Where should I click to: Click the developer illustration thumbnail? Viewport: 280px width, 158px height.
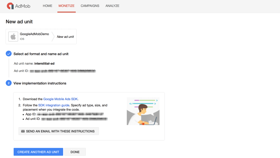(x=143, y=111)
